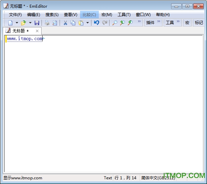The height and width of the screenshot is (184, 207).
Task: Click the Find Previous magnifier icon
Action: click(123, 23)
